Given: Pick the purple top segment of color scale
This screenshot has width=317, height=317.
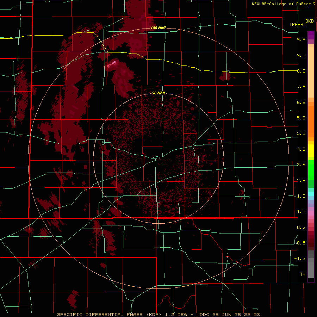Looking at the screenshot, I should (x=311, y=35).
